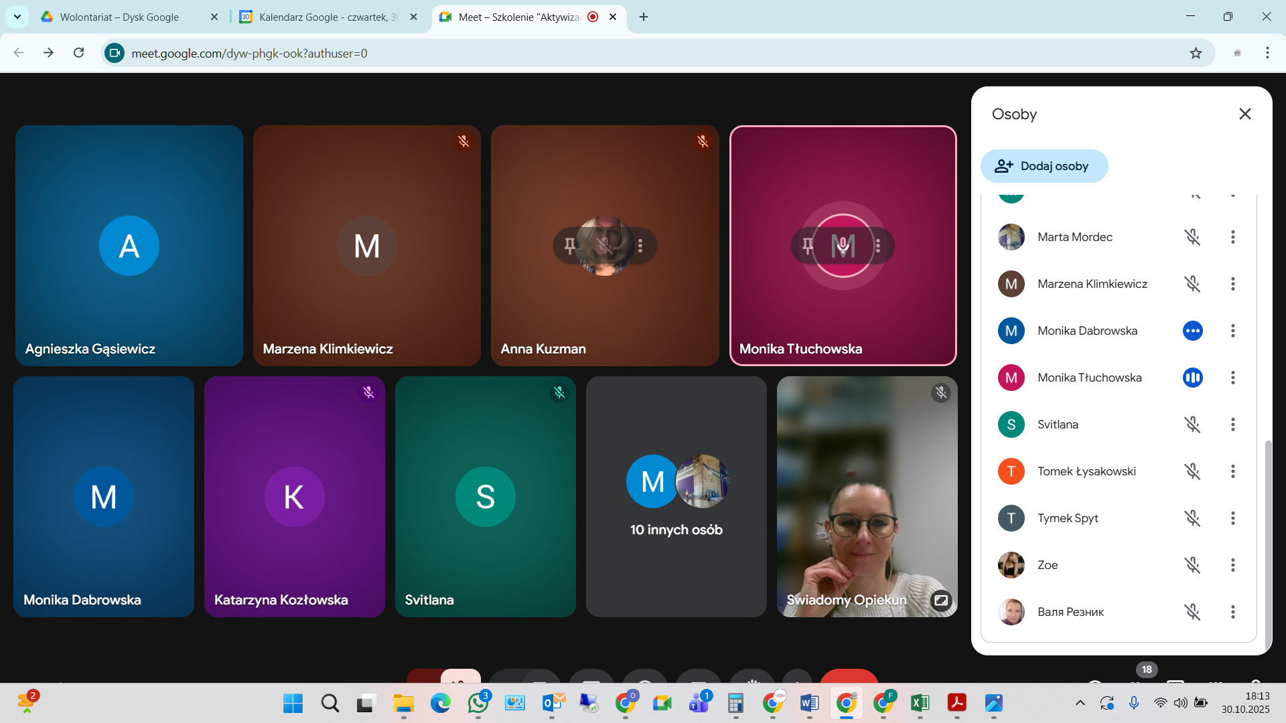The width and height of the screenshot is (1286, 723).
Task: Open more options on Monika Tłuchowska's tile
Action: [878, 246]
